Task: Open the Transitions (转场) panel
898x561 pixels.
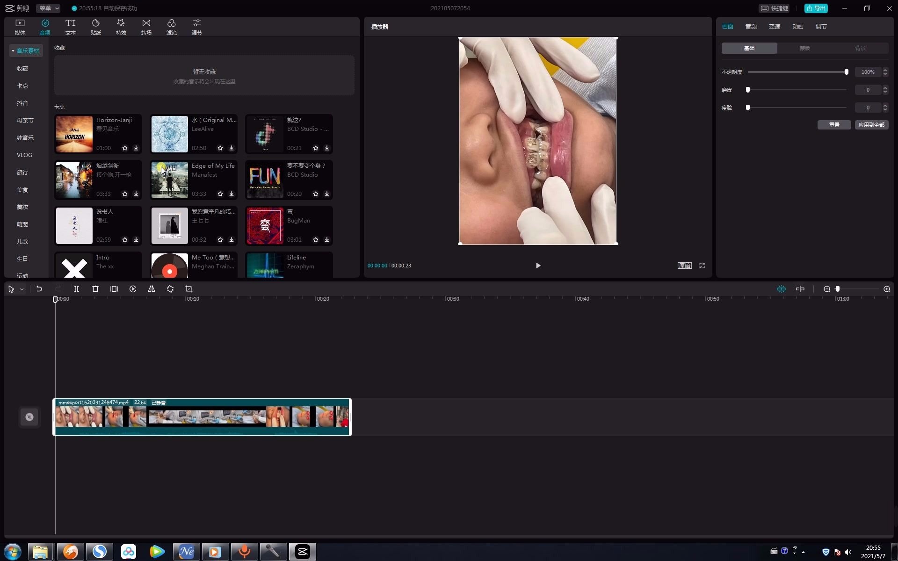Action: point(146,27)
